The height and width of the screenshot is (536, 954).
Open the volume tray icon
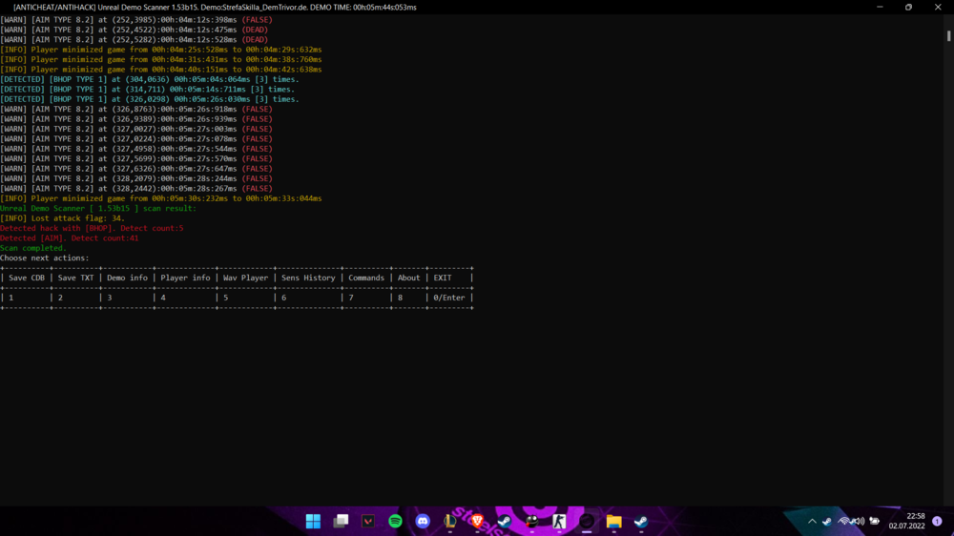pos(859,522)
